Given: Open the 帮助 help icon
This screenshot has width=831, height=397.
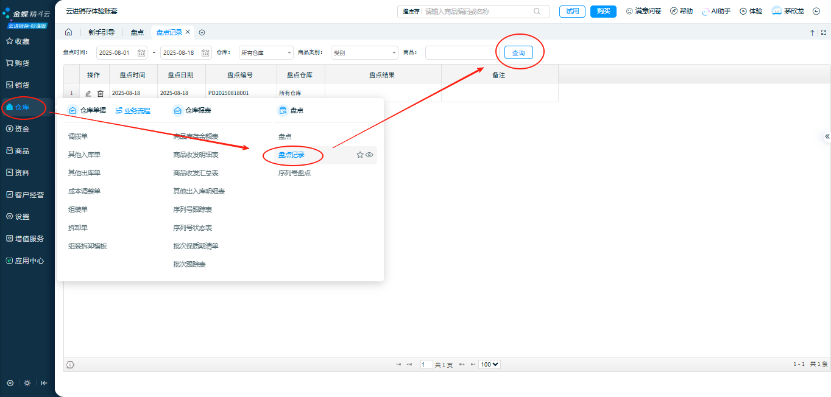Looking at the screenshot, I should coord(681,11).
